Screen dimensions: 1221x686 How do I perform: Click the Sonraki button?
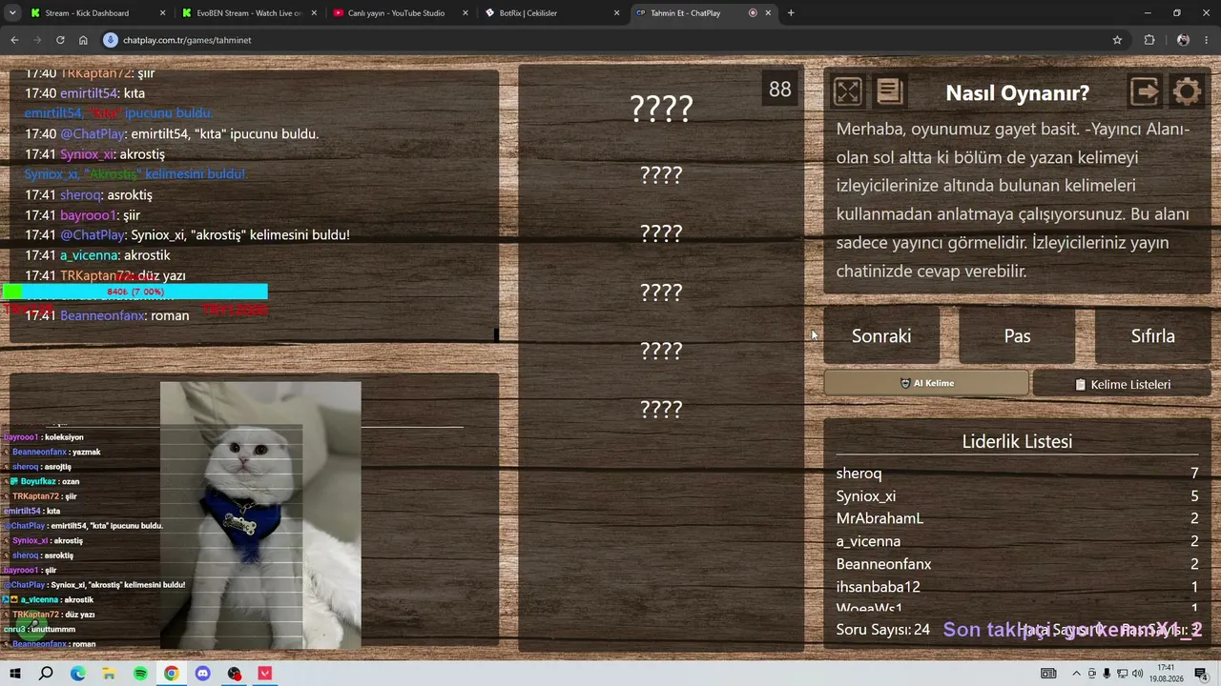[881, 335]
